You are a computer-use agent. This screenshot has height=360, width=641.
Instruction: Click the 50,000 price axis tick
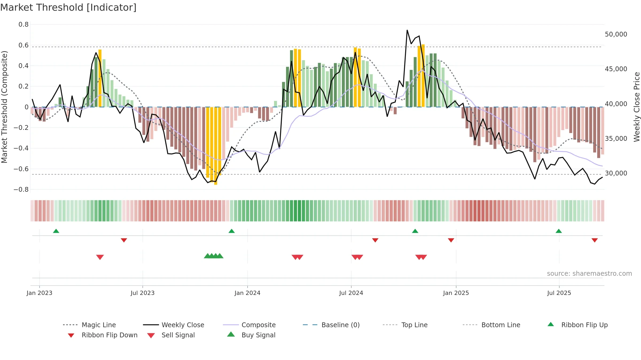pos(616,34)
